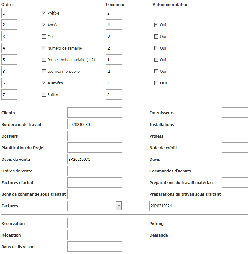248x254 pixels.
Task: Click the Numéro Longueur field
Action: click(x=114, y=83)
